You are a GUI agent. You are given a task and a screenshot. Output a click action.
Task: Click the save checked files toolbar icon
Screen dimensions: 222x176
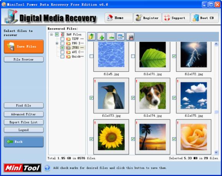tap(130, 36)
